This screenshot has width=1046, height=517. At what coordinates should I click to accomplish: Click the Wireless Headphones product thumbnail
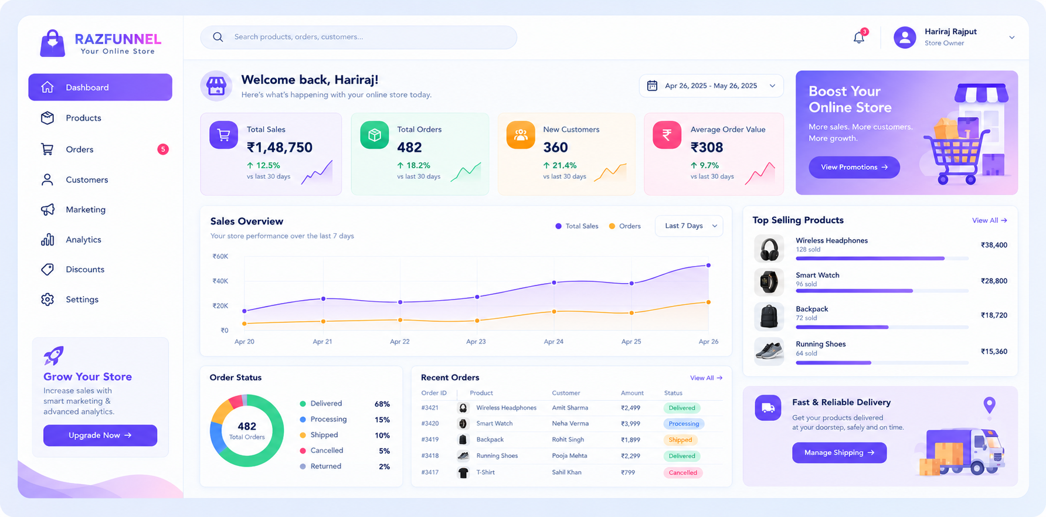pyautogui.click(x=769, y=249)
